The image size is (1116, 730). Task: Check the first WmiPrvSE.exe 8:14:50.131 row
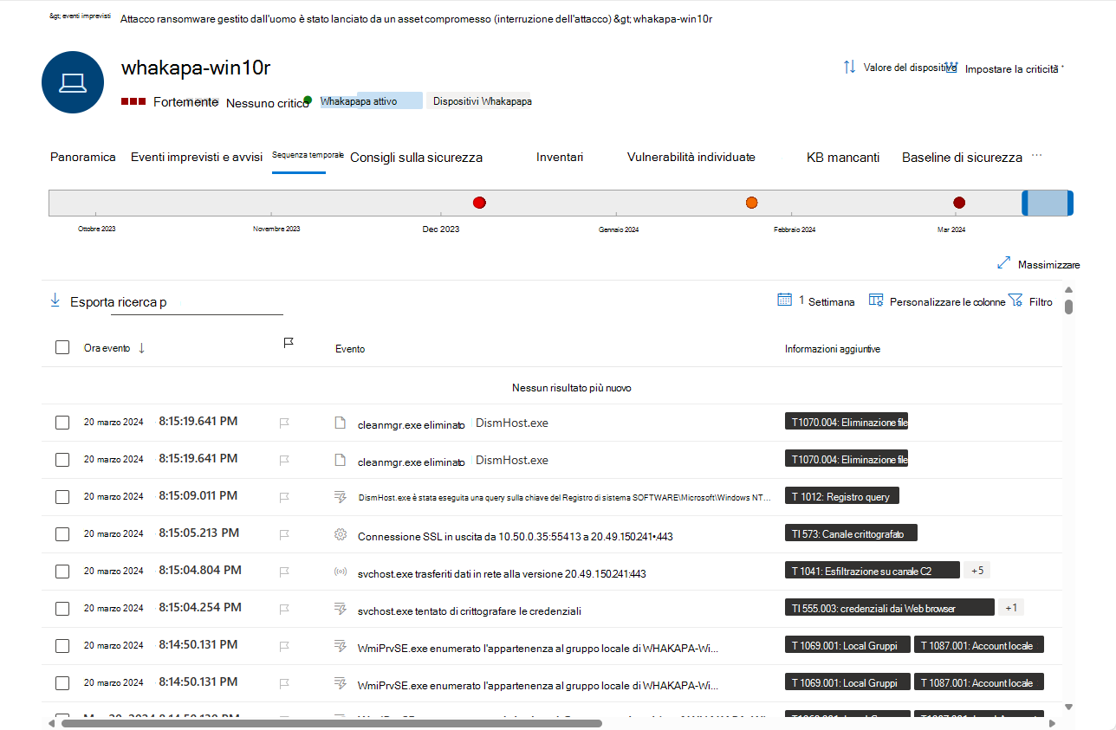[x=62, y=646]
